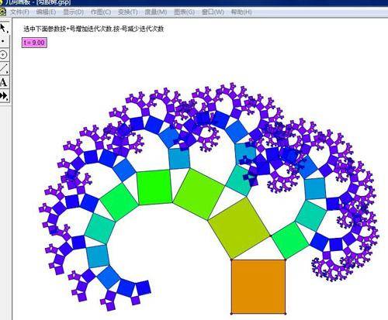Select the pink t = 9.00 parameter
The image size is (388, 320).
(x=34, y=43)
